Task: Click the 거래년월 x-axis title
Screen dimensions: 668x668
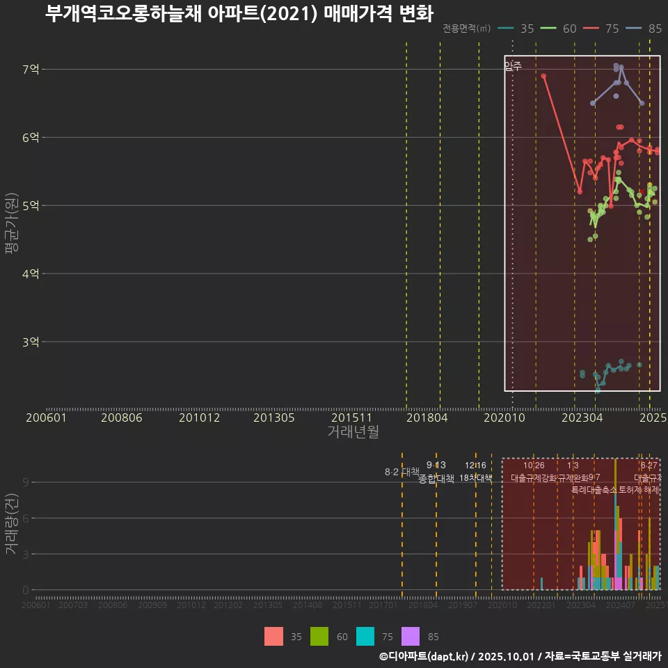Action: tap(353, 432)
